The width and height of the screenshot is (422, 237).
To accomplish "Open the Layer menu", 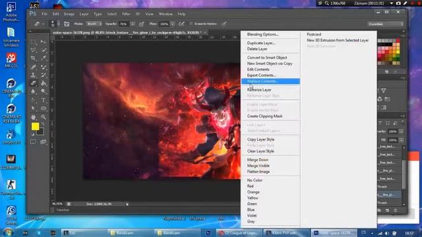I will pos(84,14).
